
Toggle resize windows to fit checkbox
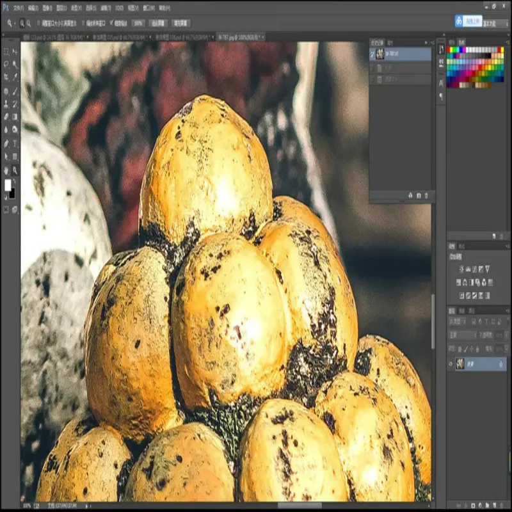tap(38, 23)
